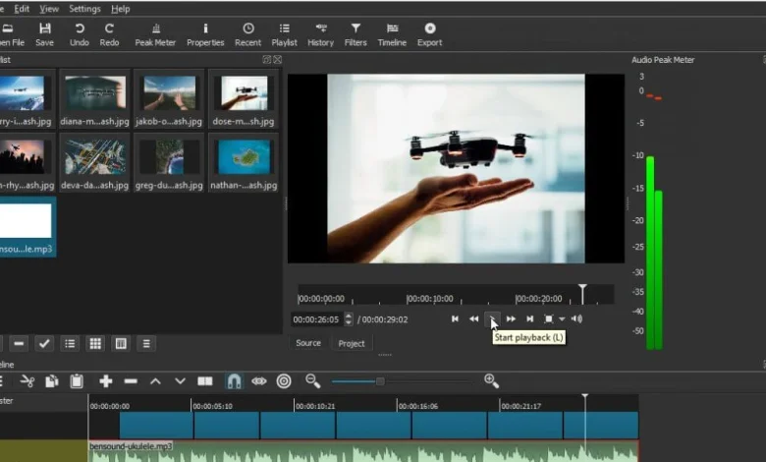Click the timecode stepper arrows
The height and width of the screenshot is (462, 766).
pyautogui.click(x=349, y=319)
